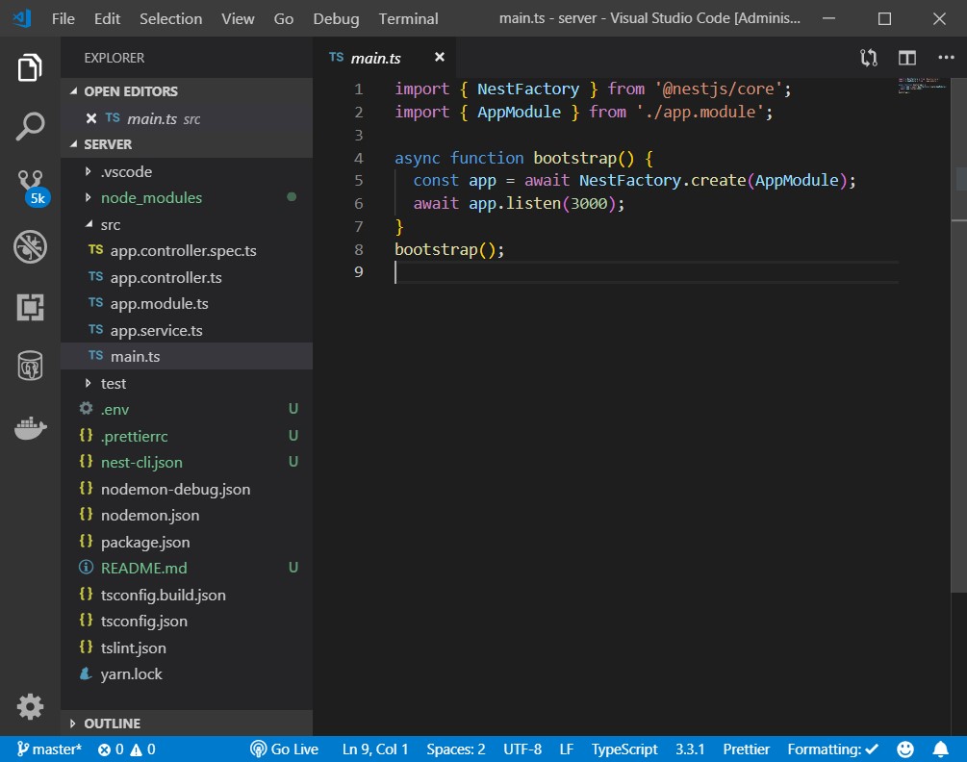Change the LF end-of-line sequence
This screenshot has height=762, width=967.
pyautogui.click(x=566, y=749)
